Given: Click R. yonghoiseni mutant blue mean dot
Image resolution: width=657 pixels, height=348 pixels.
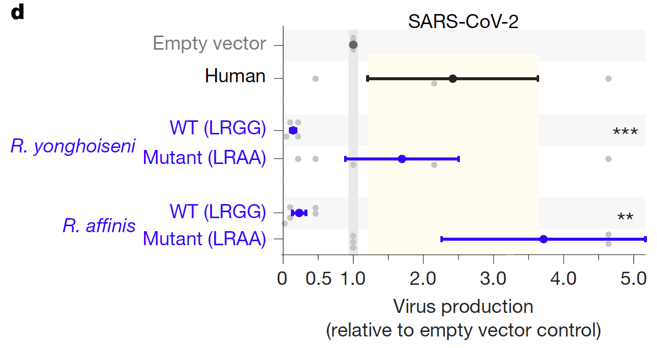Looking at the screenshot, I should tap(402, 159).
